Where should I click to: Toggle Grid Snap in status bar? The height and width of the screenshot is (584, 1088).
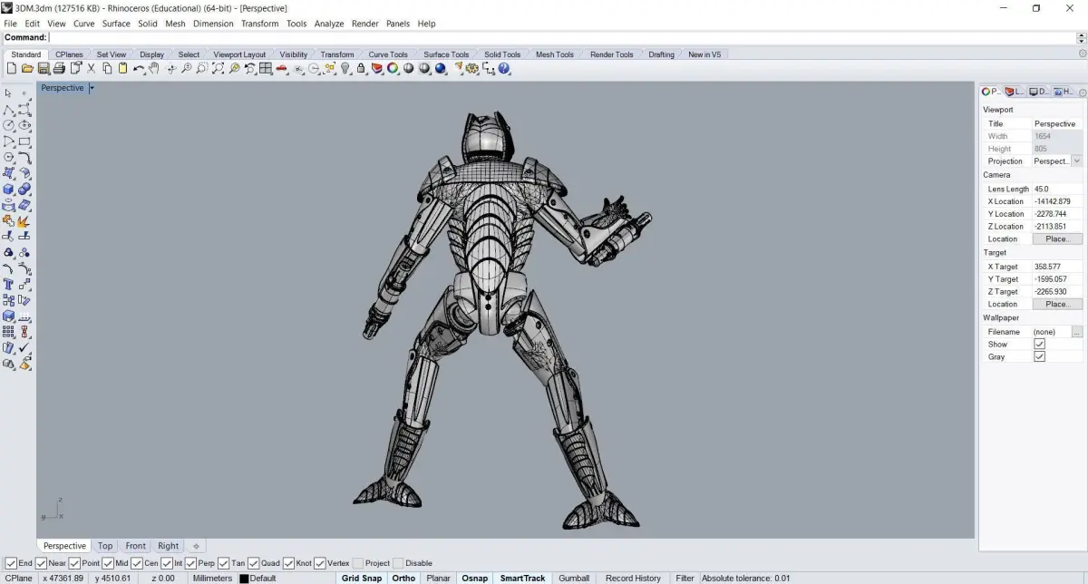click(361, 578)
